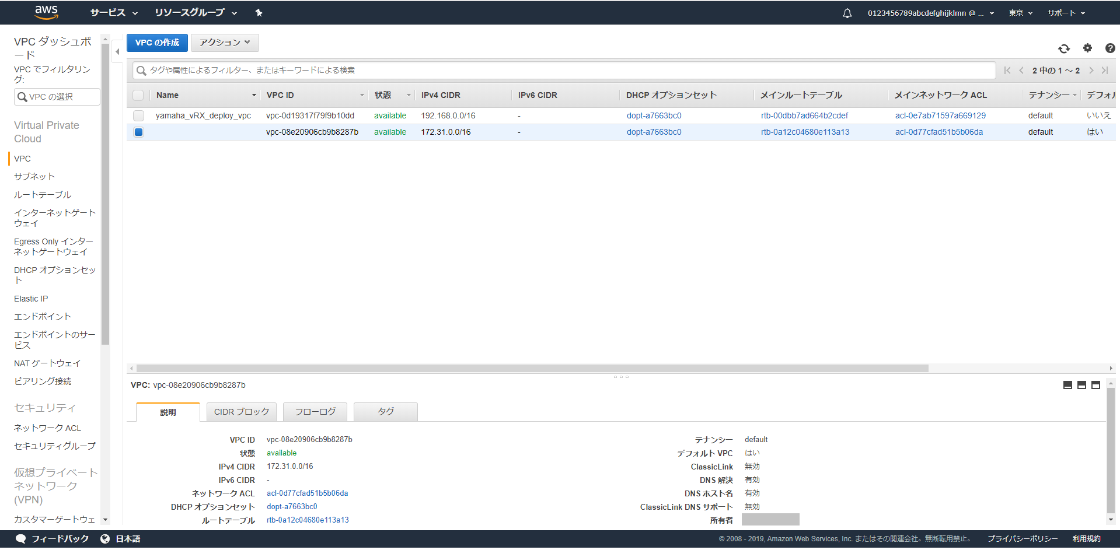The height and width of the screenshot is (550, 1120).
Task: Maximize the detail pane using rightmost layout icon
Action: coord(1095,385)
